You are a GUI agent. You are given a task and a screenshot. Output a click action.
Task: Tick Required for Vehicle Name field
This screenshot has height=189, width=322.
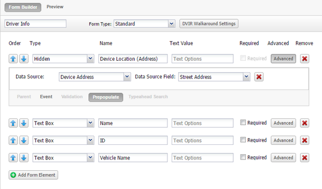(243, 157)
